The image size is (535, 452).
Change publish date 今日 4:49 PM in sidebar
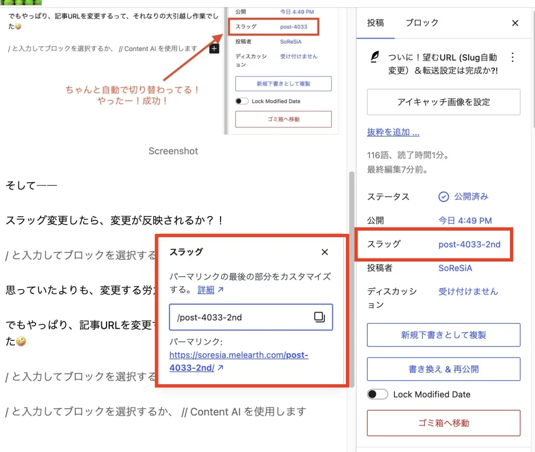pyautogui.click(x=464, y=221)
